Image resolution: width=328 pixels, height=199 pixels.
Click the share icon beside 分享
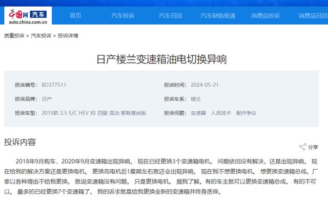[302, 147]
